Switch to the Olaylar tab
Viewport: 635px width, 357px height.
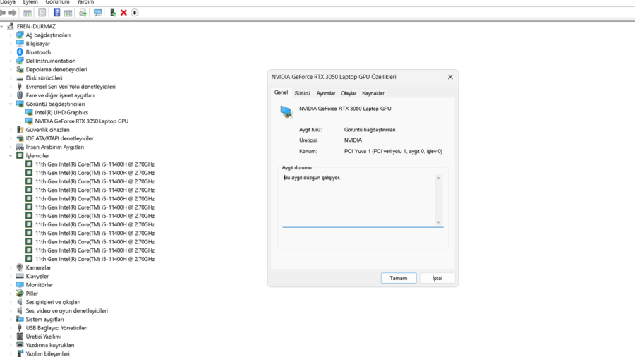349,93
